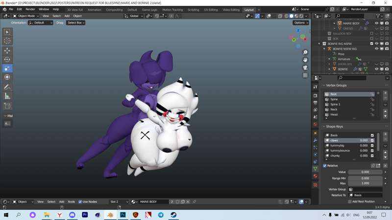Open the Object Mode dropdown
The width and height of the screenshot is (392, 220).
pyautogui.click(x=26, y=16)
